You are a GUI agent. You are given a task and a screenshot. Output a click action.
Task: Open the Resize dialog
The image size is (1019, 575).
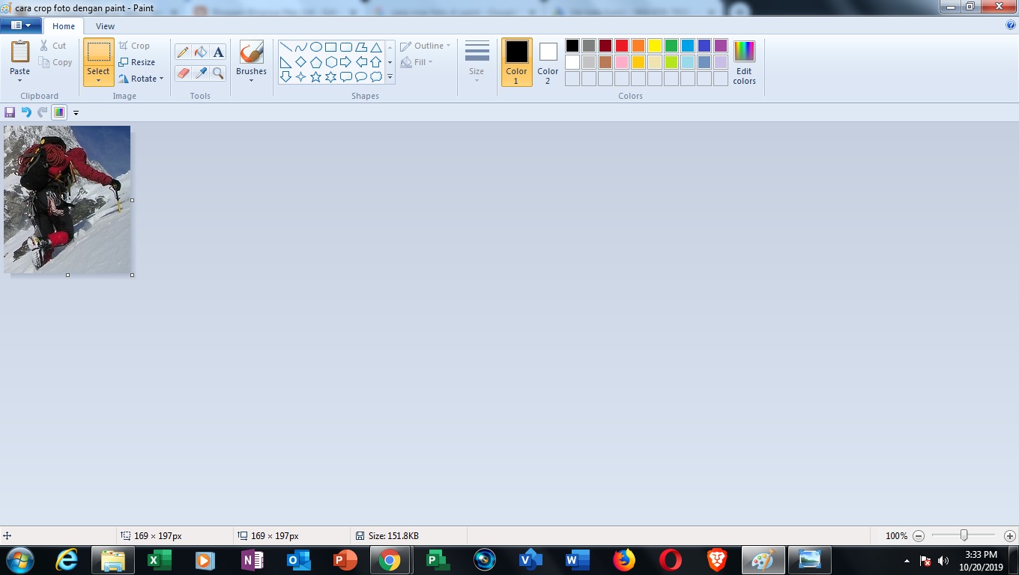[x=137, y=62]
